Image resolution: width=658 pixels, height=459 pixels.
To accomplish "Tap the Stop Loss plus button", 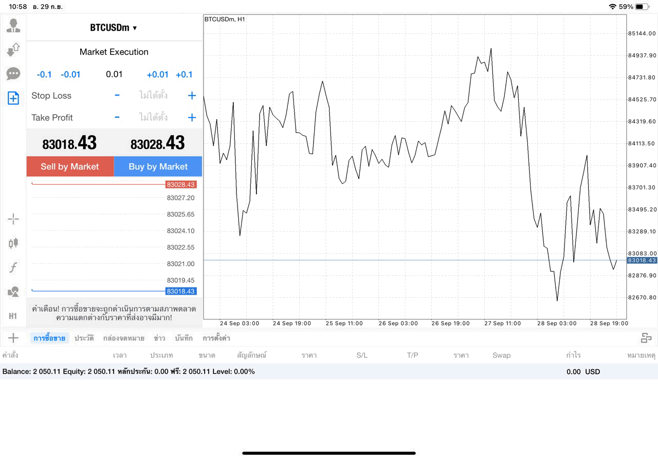I will tap(192, 95).
